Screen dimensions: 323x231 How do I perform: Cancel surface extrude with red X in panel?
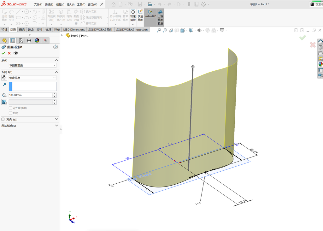coord(9,53)
